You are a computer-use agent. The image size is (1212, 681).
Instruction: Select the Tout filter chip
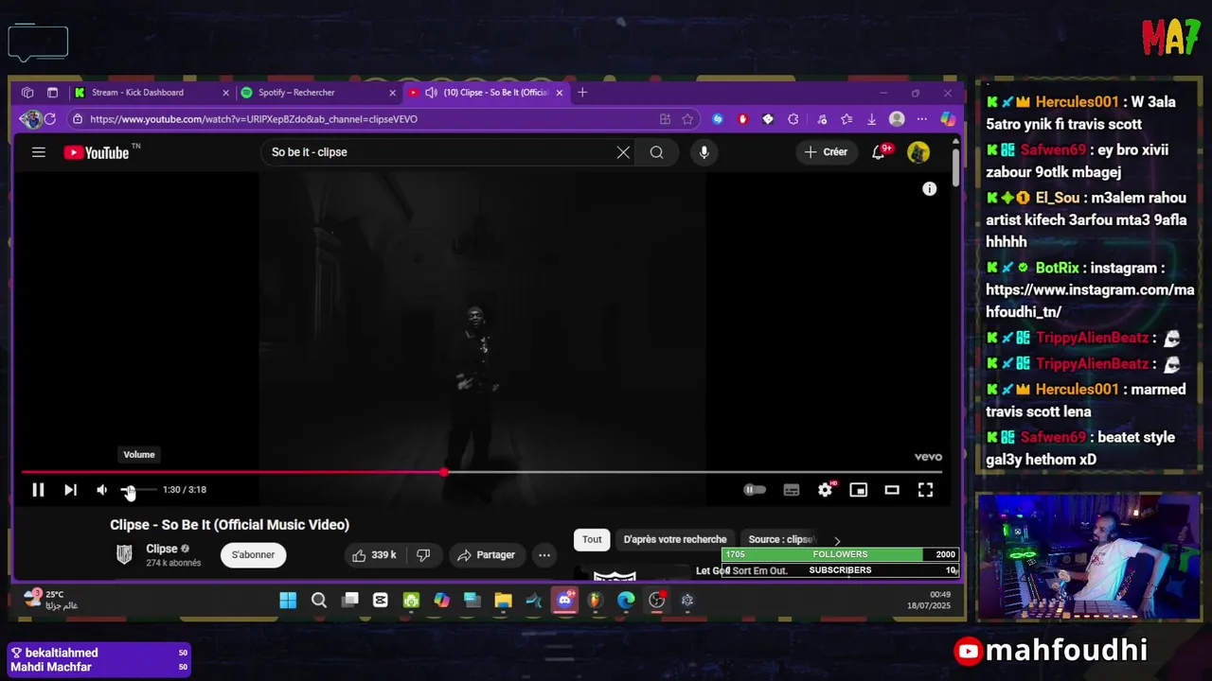tap(592, 539)
